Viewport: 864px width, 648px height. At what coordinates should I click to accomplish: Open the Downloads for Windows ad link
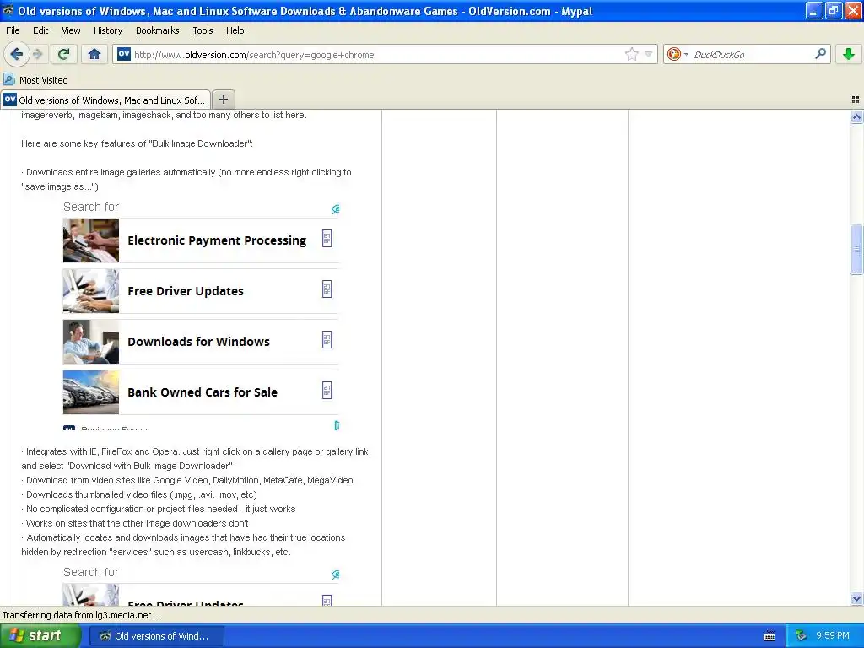(199, 342)
